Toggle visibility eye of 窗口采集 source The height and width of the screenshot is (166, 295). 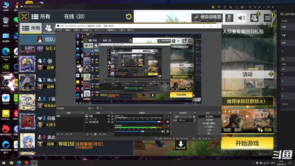click(109, 119)
